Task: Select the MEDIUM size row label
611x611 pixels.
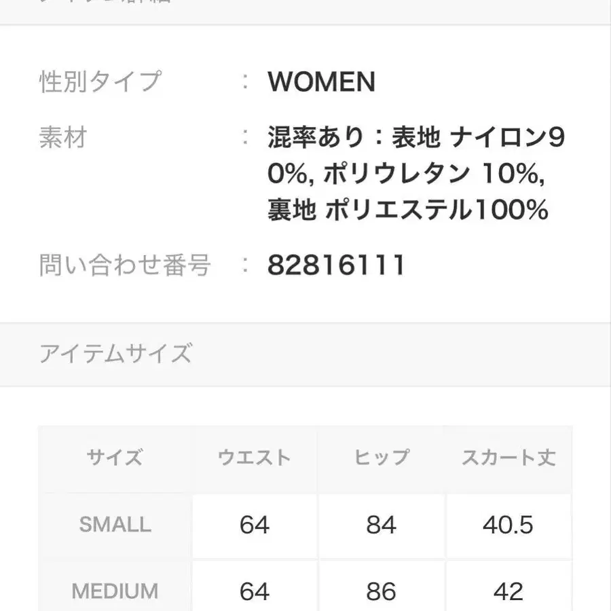Action: 115,591
